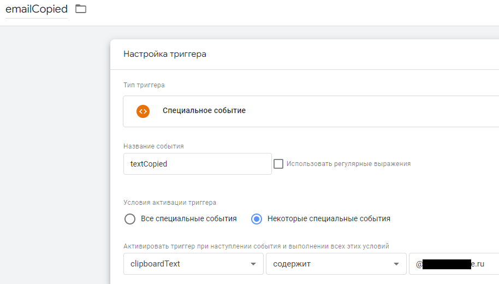Viewport: 499px width, 284px height.
Task: Select the Некоторые специальные события radio button
Action: click(x=257, y=219)
